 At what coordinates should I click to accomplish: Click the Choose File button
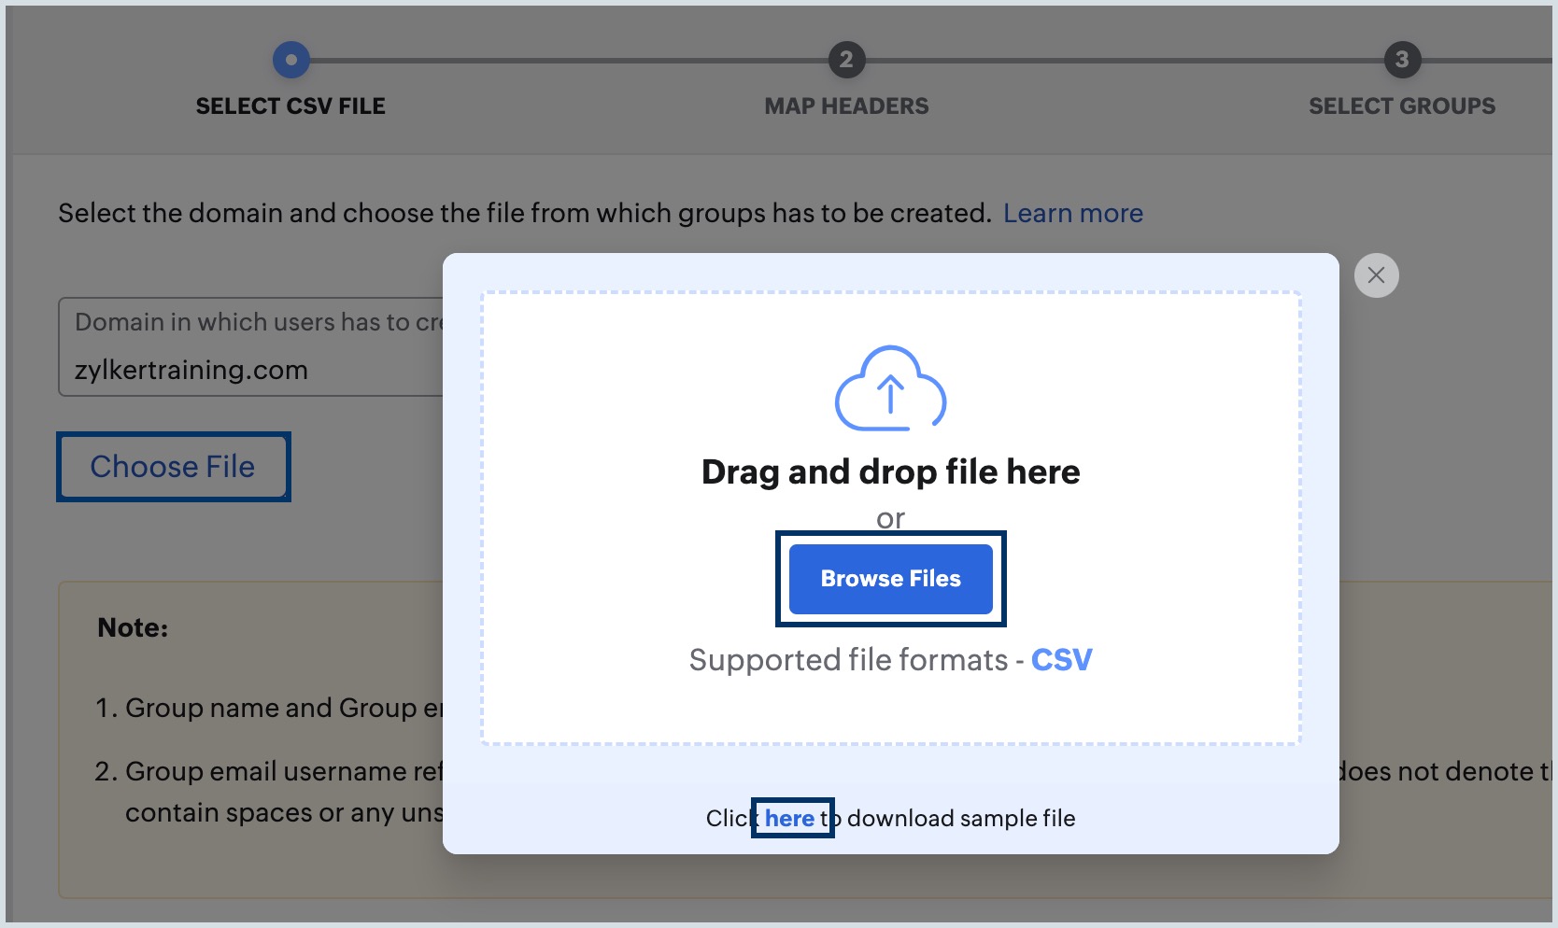(173, 467)
